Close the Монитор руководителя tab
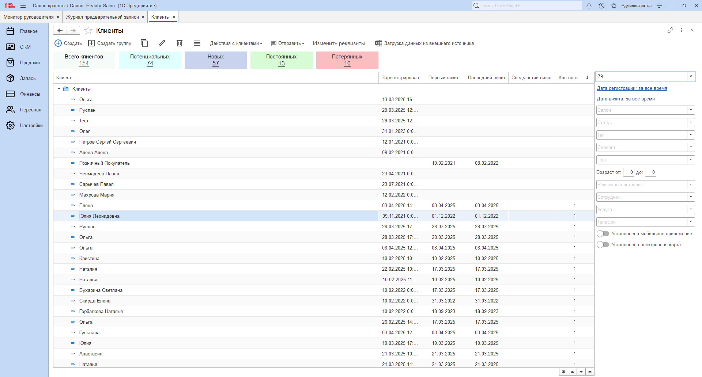Screen dimensions: 702x377 (x=58, y=17)
